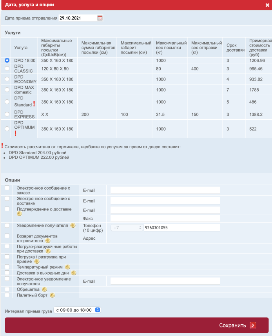The image size is (272, 336).
Task: Click E-mail field for Электронное сообщение о доставке
Action: point(165,201)
